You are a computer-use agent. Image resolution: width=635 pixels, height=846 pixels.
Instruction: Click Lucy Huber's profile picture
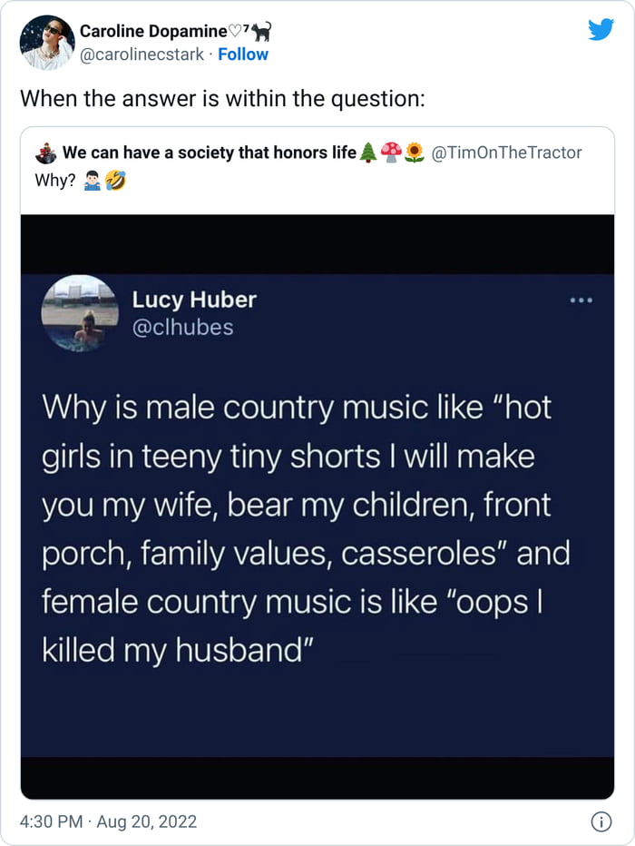click(80, 313)
